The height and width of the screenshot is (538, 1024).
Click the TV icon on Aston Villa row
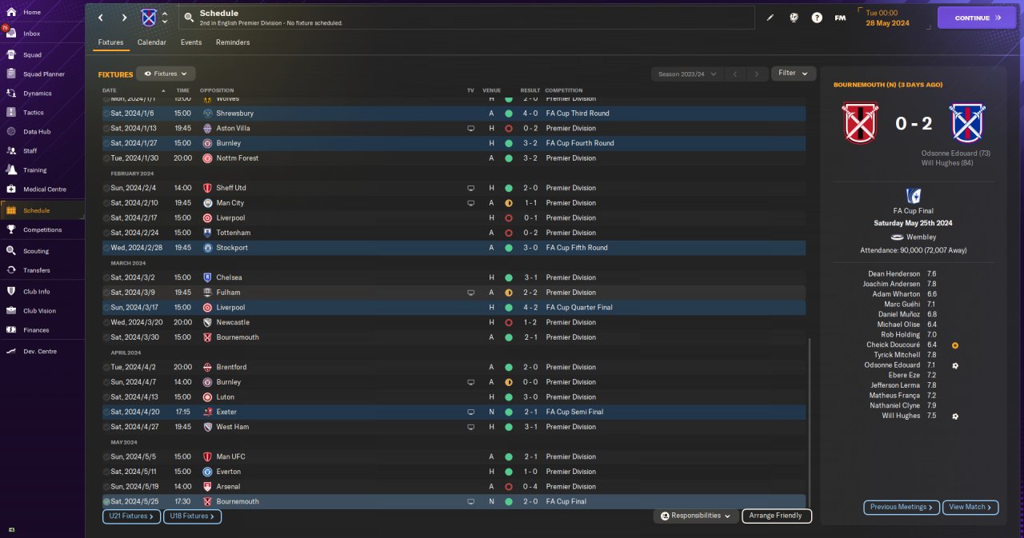(x=471, y=128)
